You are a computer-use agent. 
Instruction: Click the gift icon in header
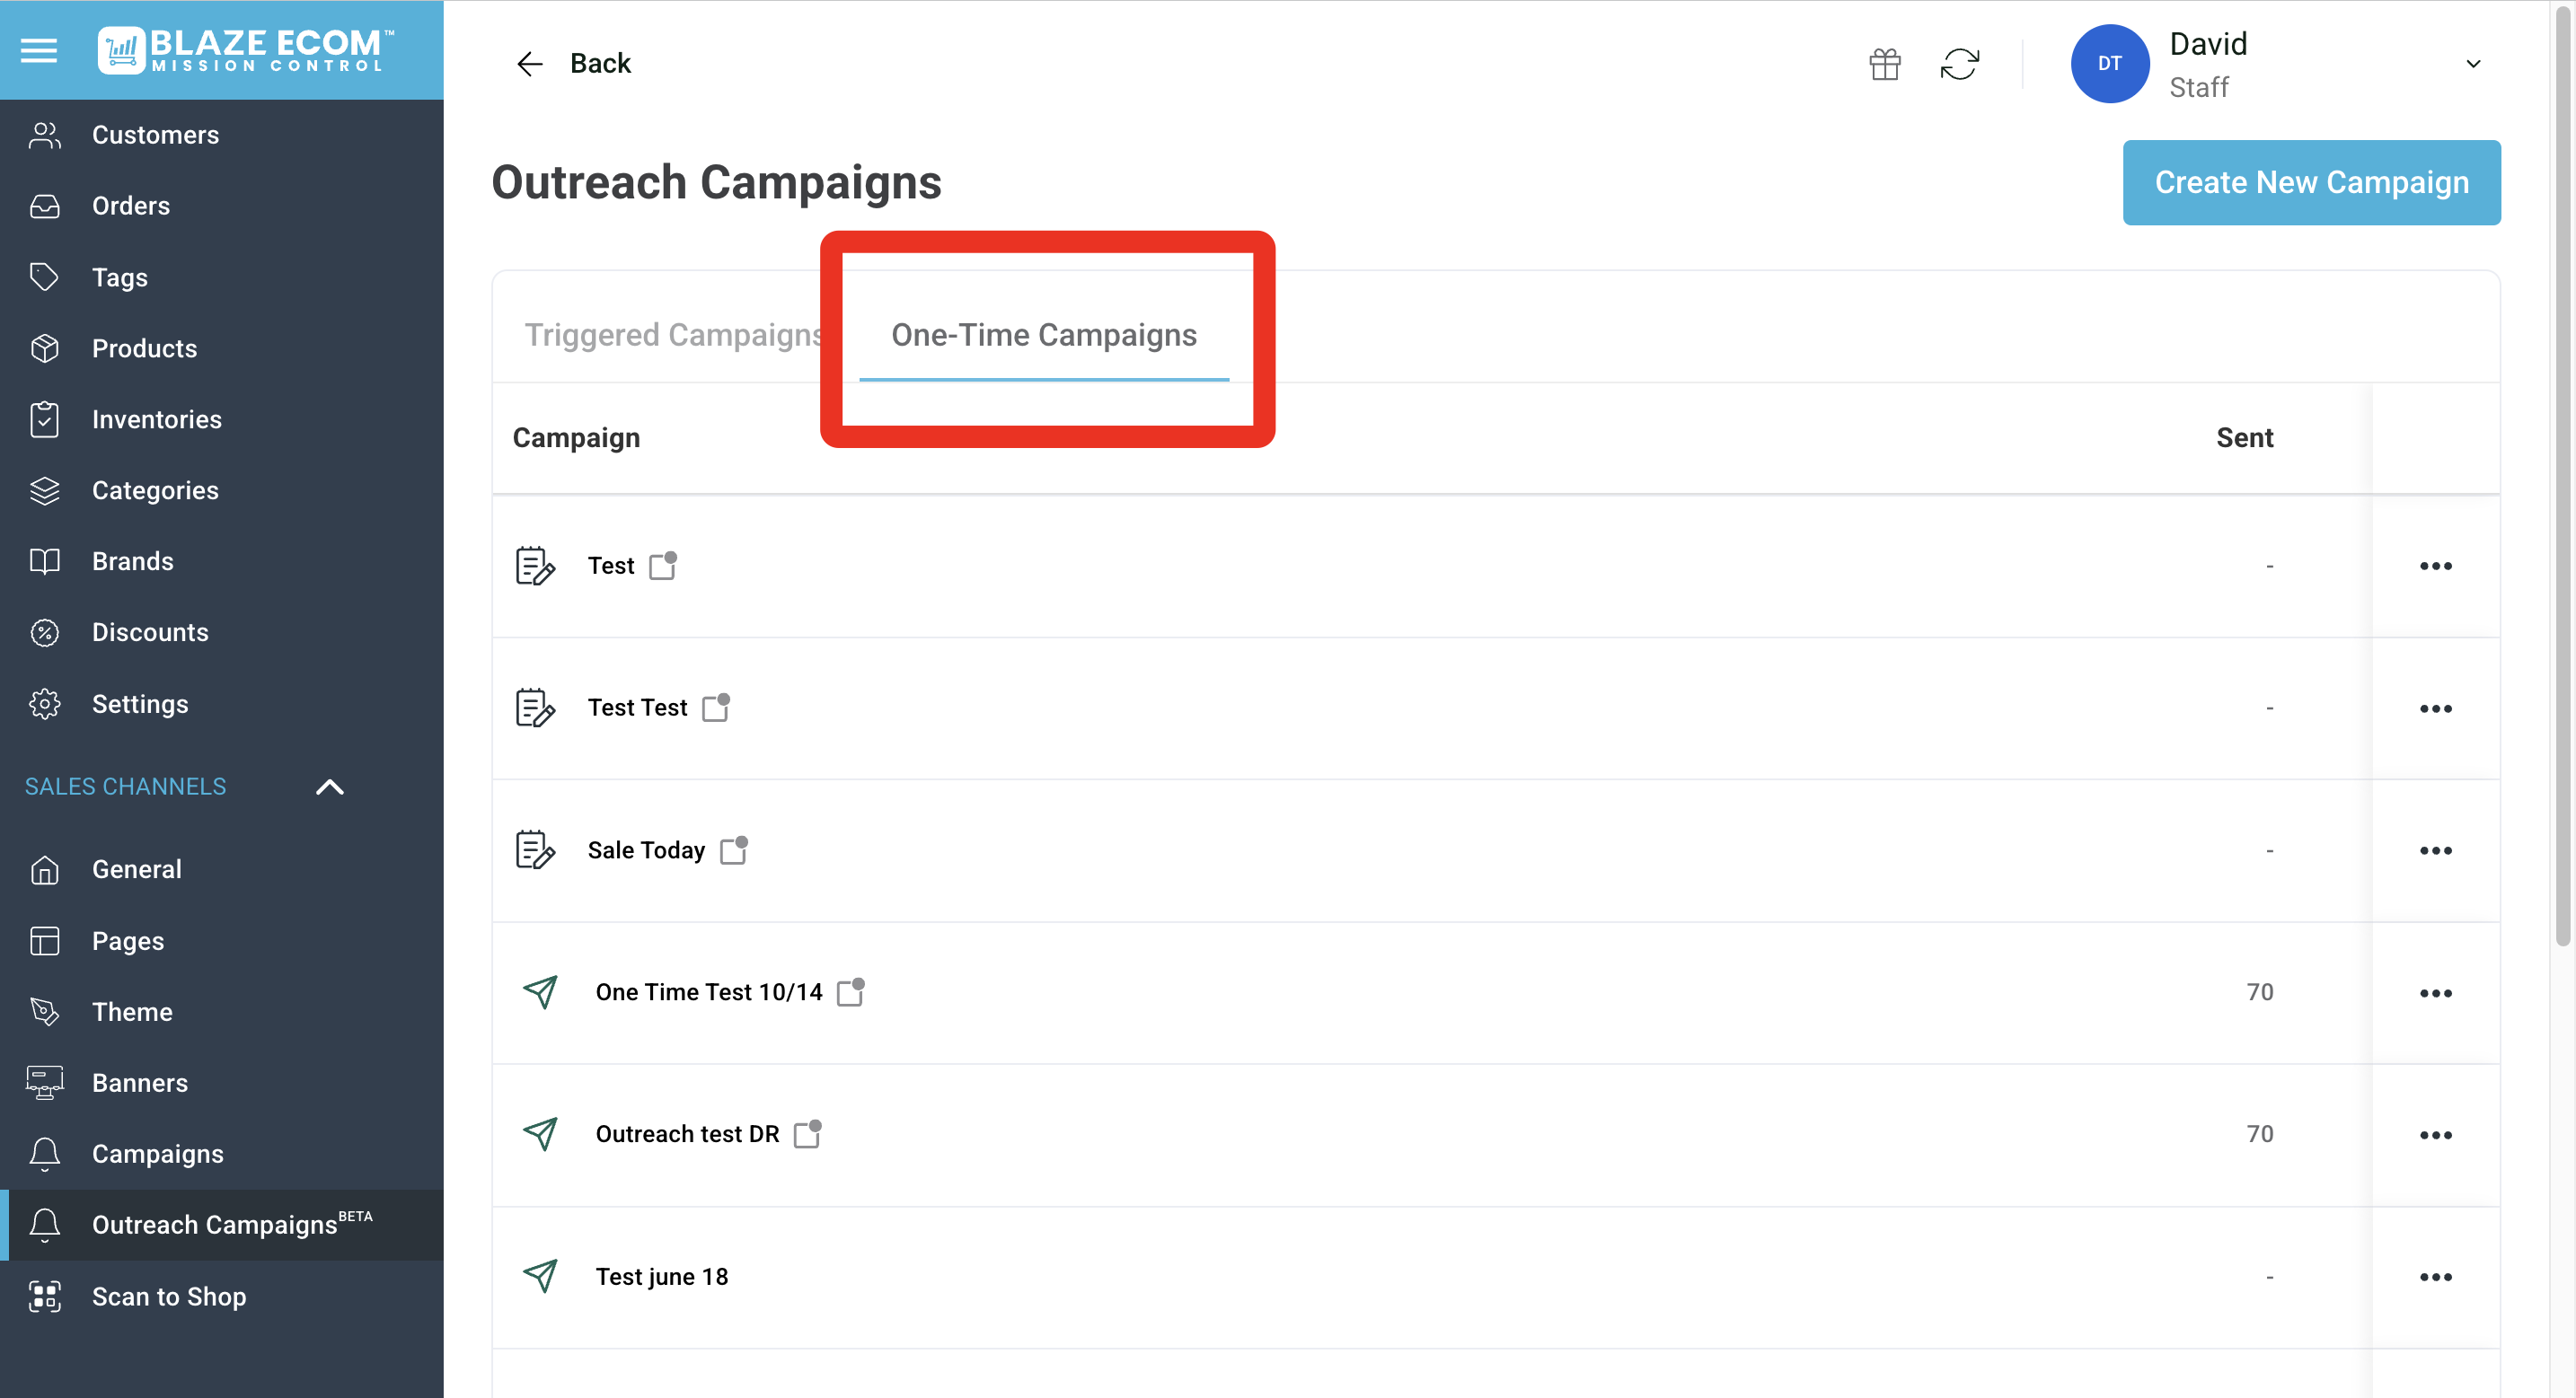tap(1884, 64)
